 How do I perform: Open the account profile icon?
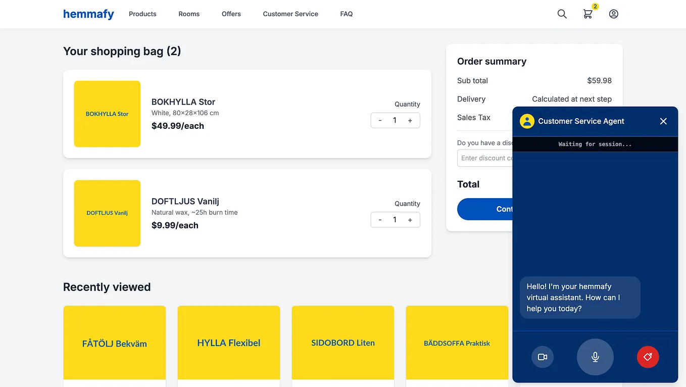613,14
